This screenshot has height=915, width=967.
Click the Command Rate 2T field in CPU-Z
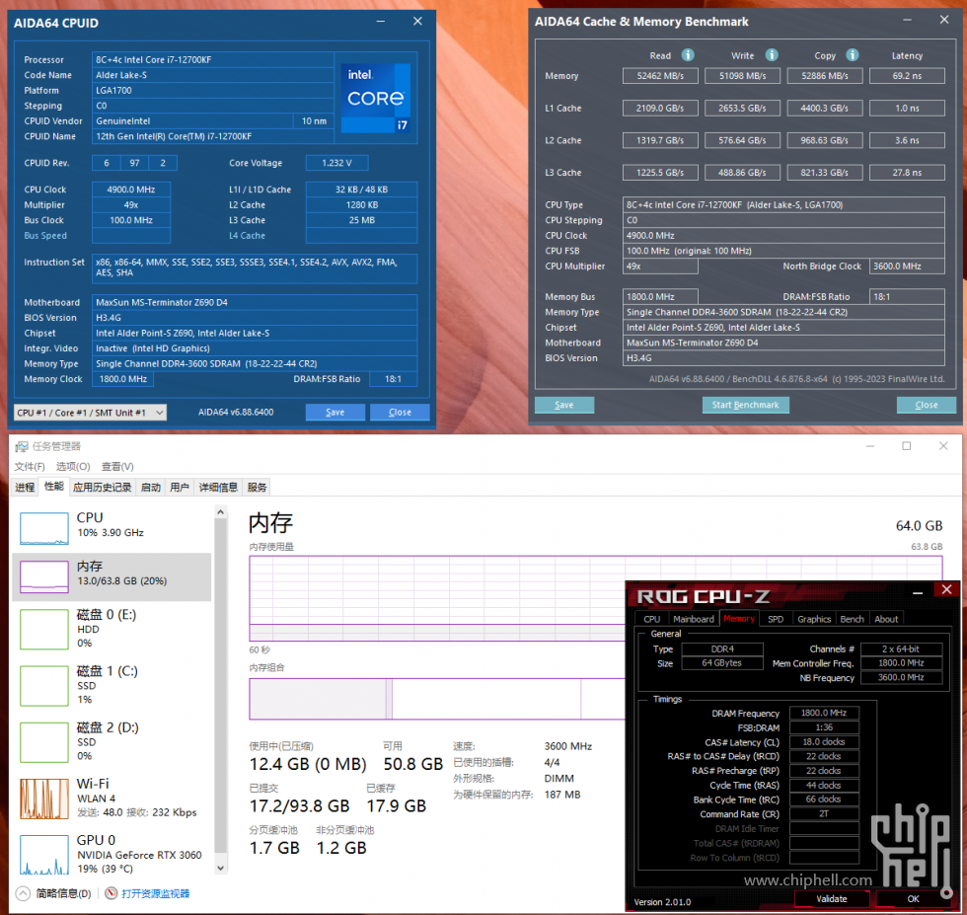pos(824,813)
